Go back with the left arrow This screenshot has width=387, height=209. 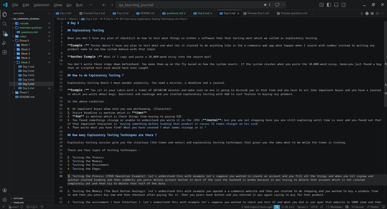pyautogui.click(x=104, y=5)
